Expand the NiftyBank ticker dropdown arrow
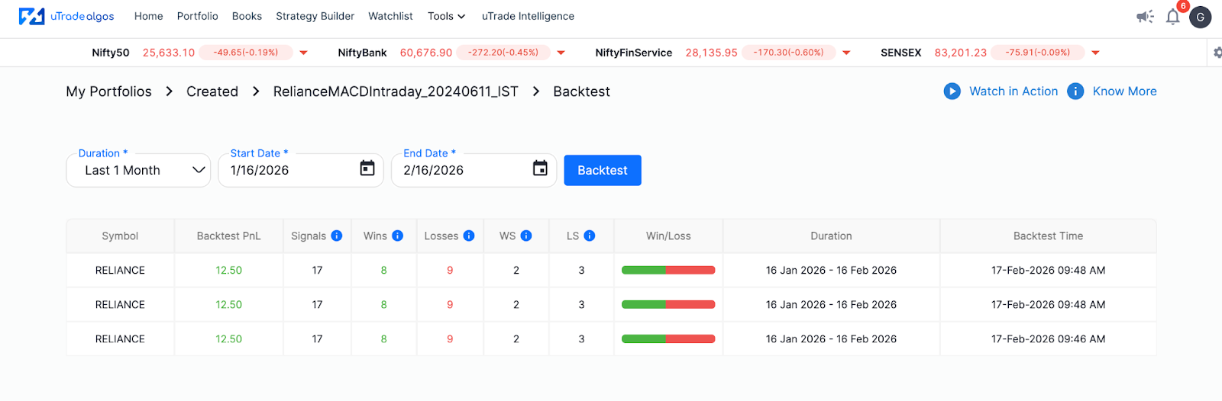Screen dimensions: 1222x401 click(x=561, y=53)
